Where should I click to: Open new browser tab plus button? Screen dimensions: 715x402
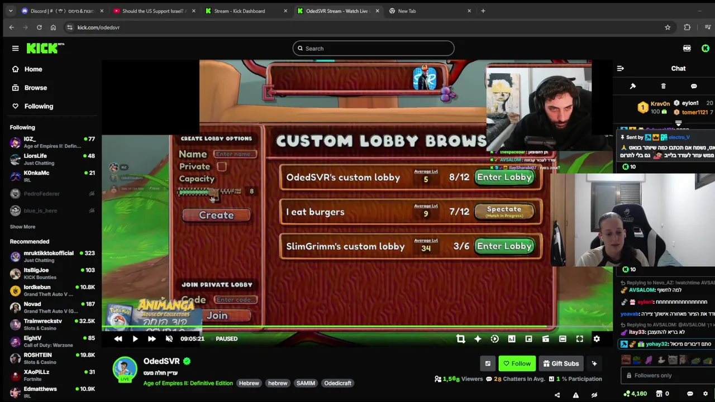pyautogui.click(x=483, y=11)
